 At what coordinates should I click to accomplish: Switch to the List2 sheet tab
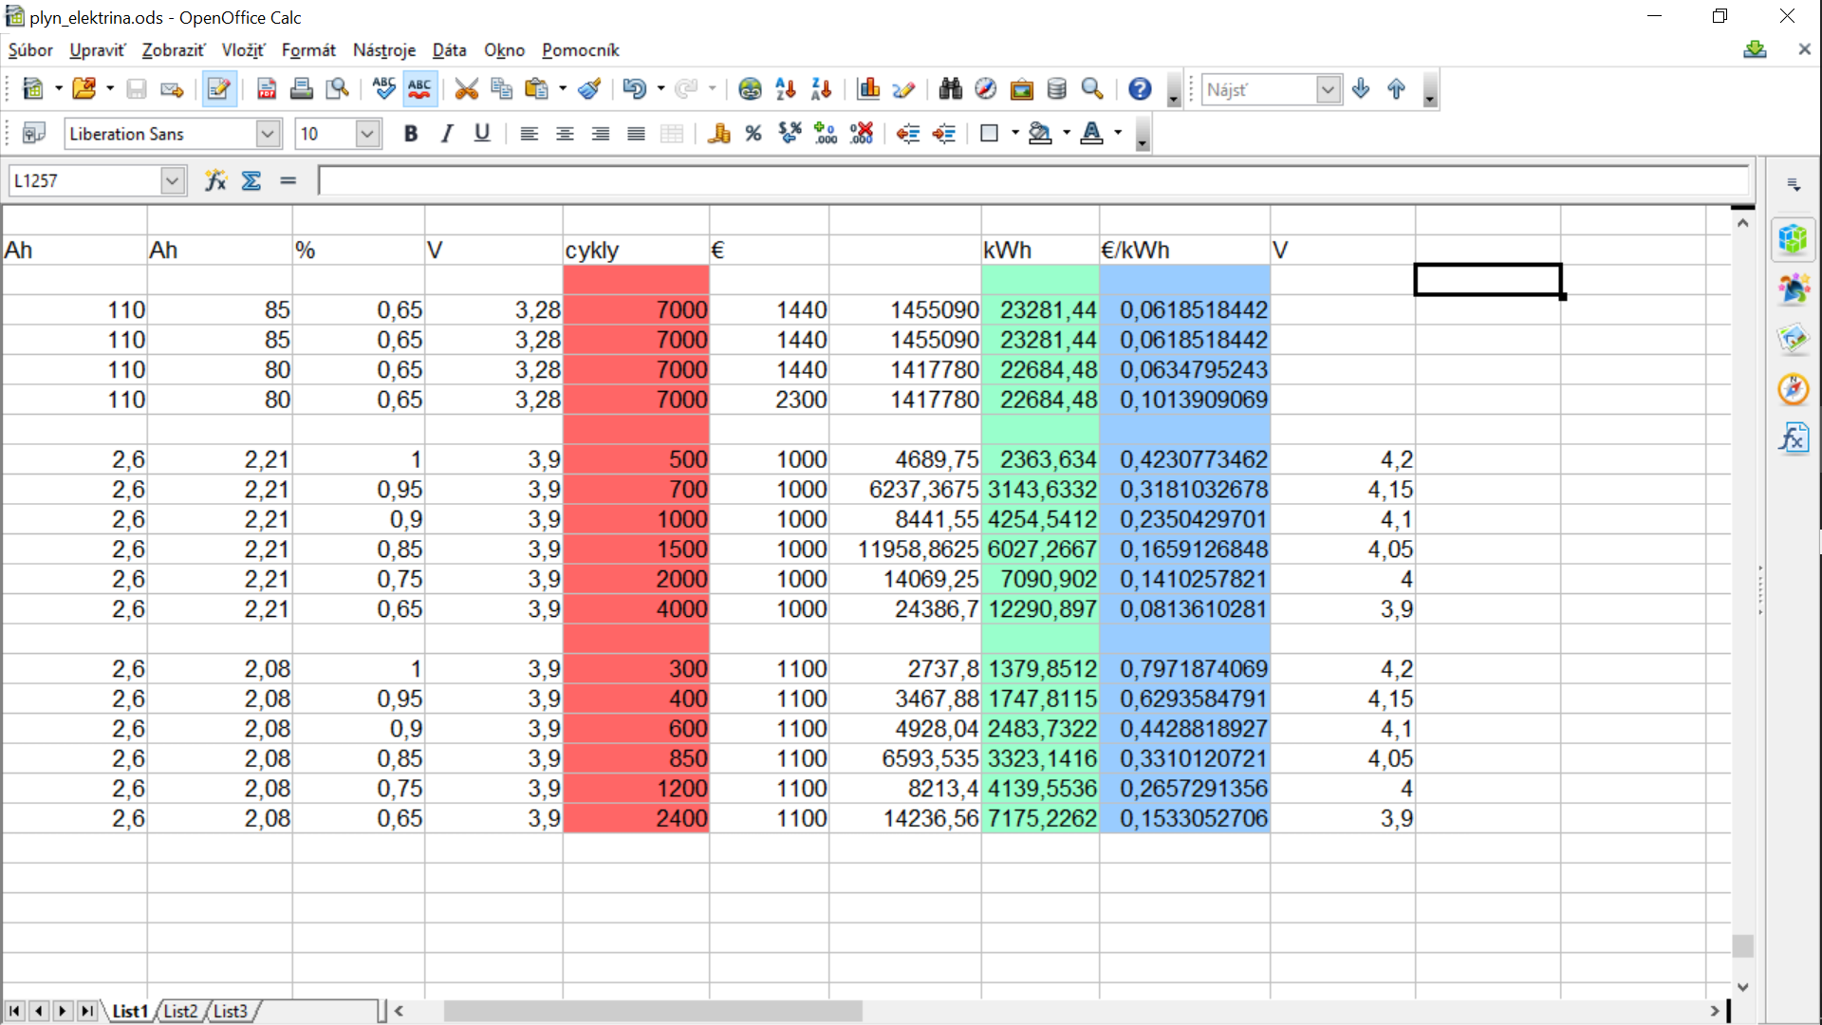(180, 1011)
